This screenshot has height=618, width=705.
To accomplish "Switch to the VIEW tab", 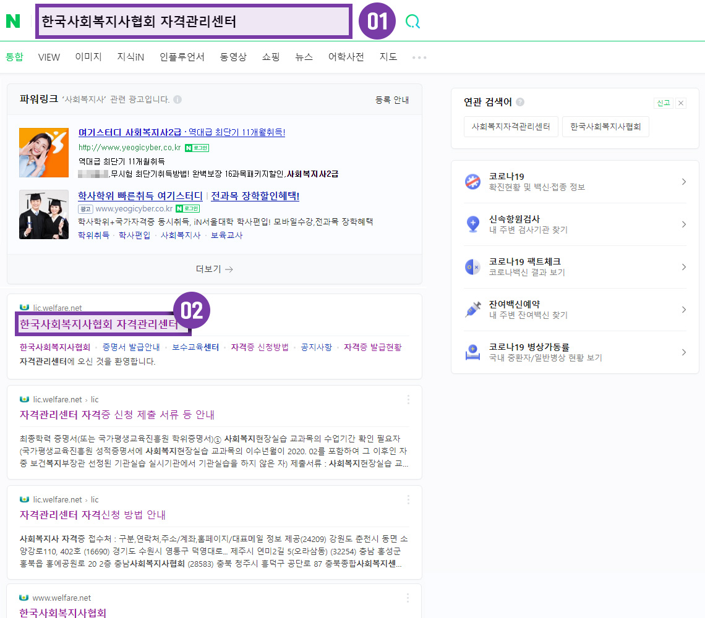I will coord(49,57).
